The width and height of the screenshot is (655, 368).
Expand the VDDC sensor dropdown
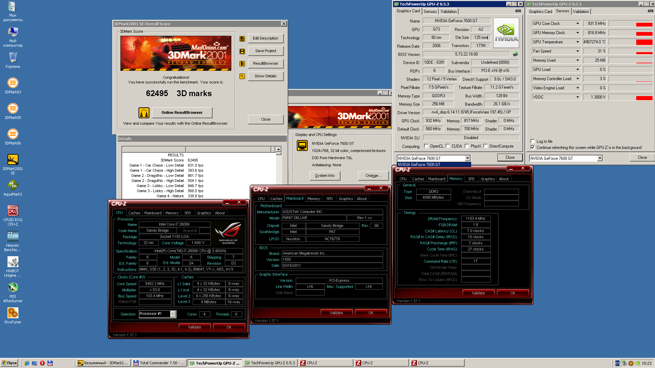click(578, 97)
